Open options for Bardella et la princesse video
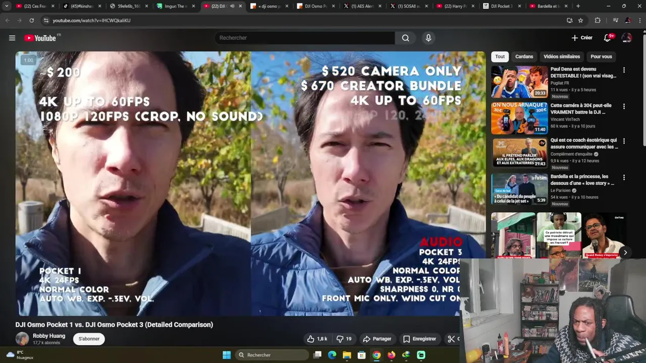The width and height of the screenshot is (646, 363). tap(624, 177)
